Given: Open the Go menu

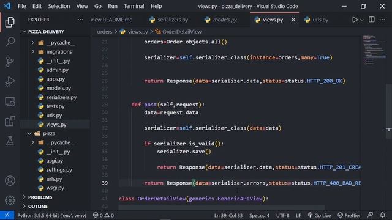Looking at the screenshot, I should click(98, 6).
